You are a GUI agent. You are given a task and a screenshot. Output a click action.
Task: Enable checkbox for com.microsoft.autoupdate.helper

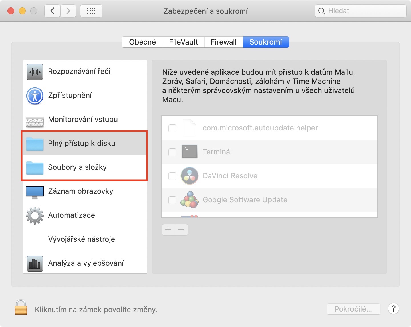tap(172, 128)
